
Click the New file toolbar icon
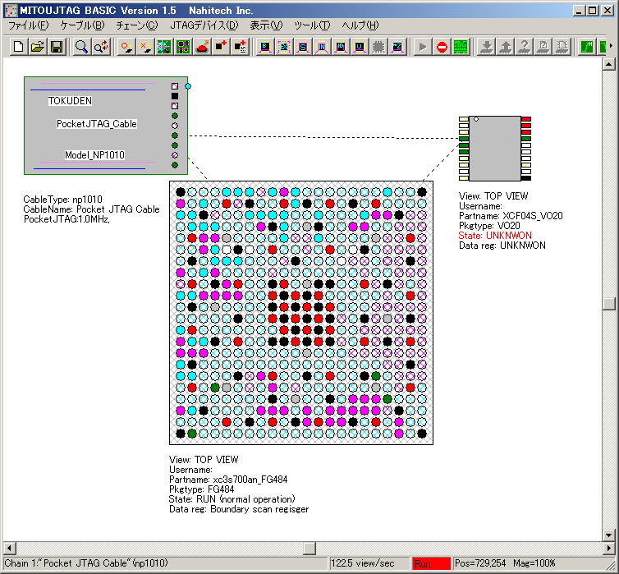coord(19,47)
